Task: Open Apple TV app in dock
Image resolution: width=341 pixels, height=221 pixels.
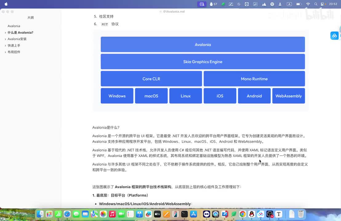Action: (x=157, y=214)
